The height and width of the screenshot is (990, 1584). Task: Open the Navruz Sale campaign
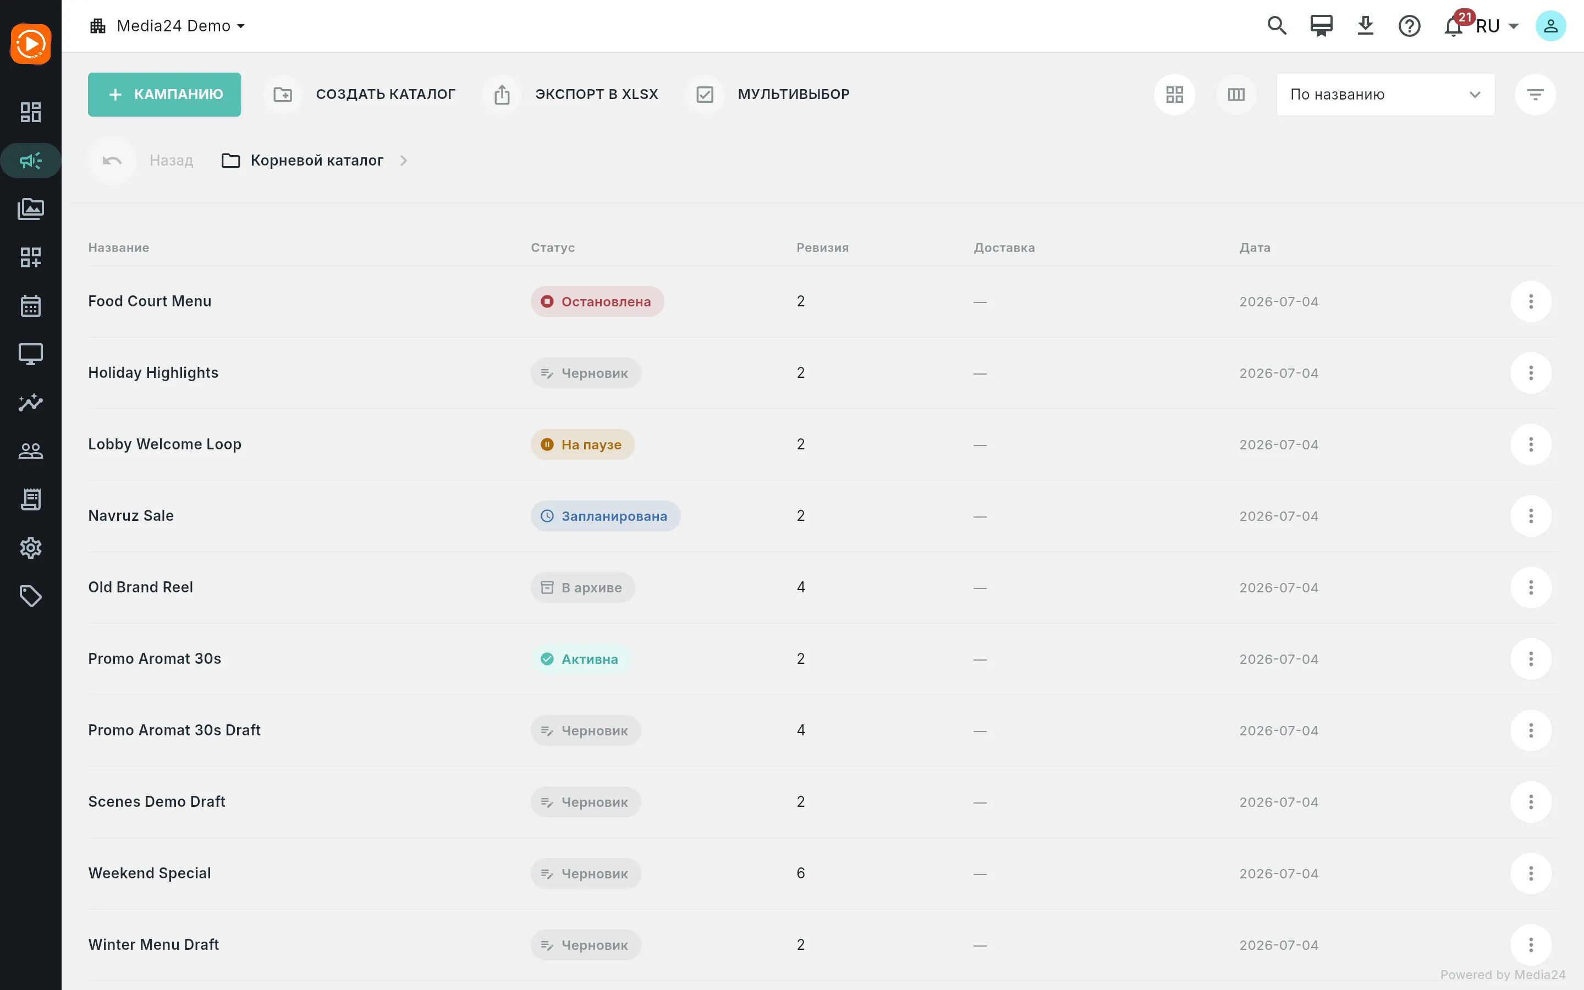[131, 516]
